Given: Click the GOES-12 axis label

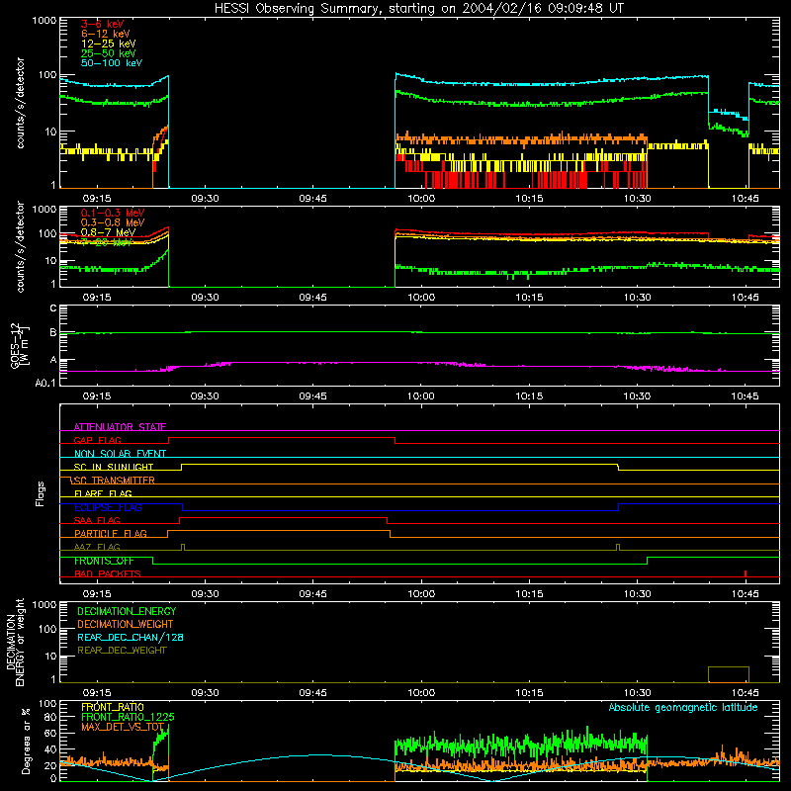Looking at the screenshot, I should [x=19, y=345].
